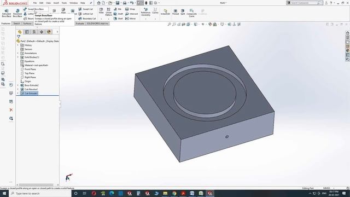This screenshot has height=197, width=350.
Task: Click the Home icon in quick access toolbar
Action: point(98,3)
